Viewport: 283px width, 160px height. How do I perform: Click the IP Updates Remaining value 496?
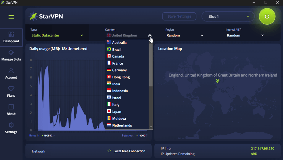point(254,154)
